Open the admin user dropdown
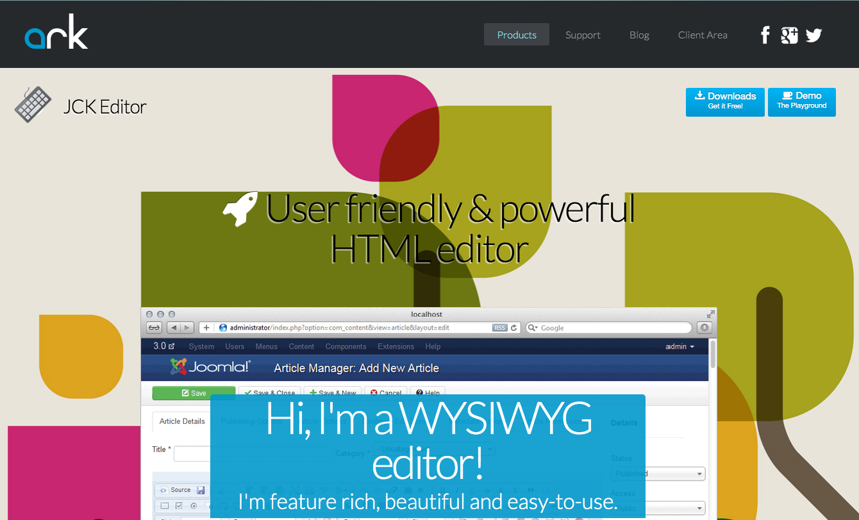The height and width of the screenshot is (520, 859). pos(680,346)
